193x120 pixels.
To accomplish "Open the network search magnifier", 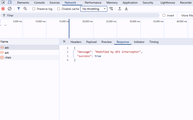I will pyautogui.click(x=25, y=9).
